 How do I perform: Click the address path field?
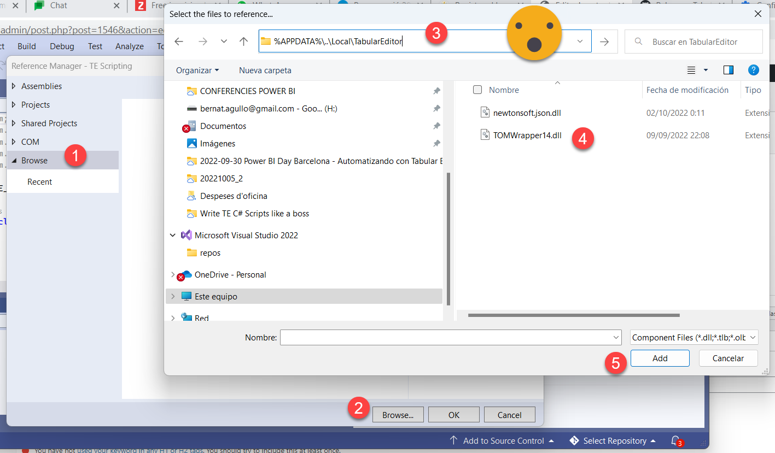(425, 42)
